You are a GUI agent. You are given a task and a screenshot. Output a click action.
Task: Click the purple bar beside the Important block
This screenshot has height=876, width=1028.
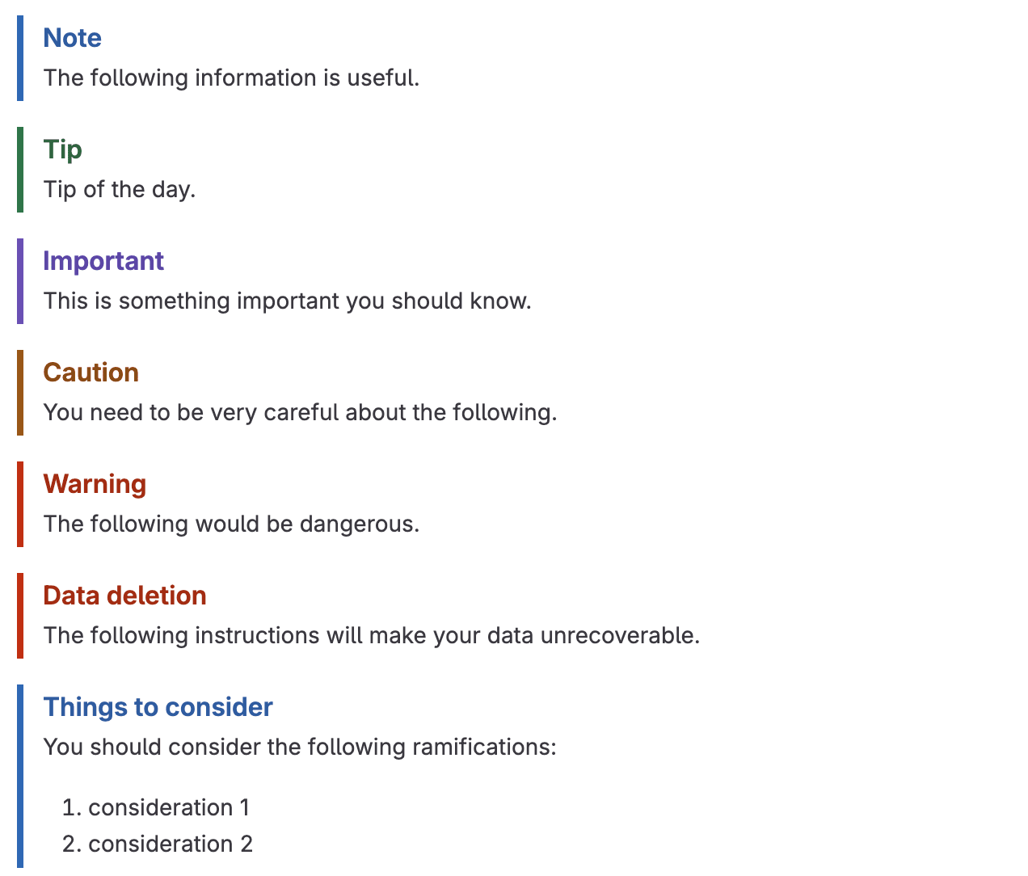coord(20,281)
